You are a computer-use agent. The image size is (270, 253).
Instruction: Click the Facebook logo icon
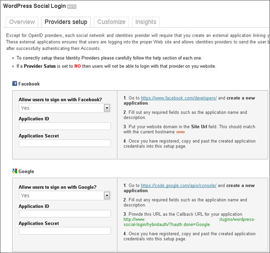point(15,84)
